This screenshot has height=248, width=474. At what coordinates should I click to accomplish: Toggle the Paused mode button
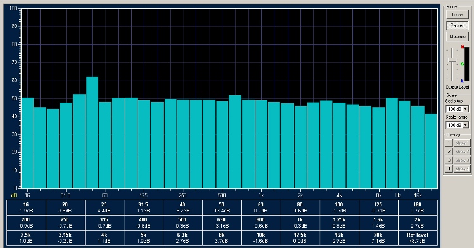(x=458, y=26)
